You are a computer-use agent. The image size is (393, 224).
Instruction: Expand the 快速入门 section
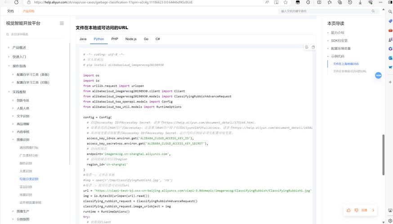[9, 57]
